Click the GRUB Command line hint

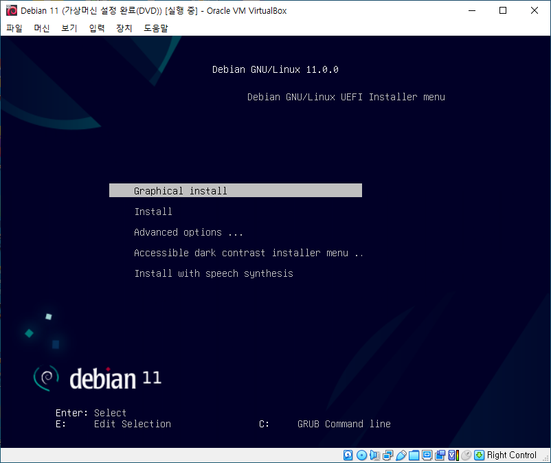click(344, 424)
